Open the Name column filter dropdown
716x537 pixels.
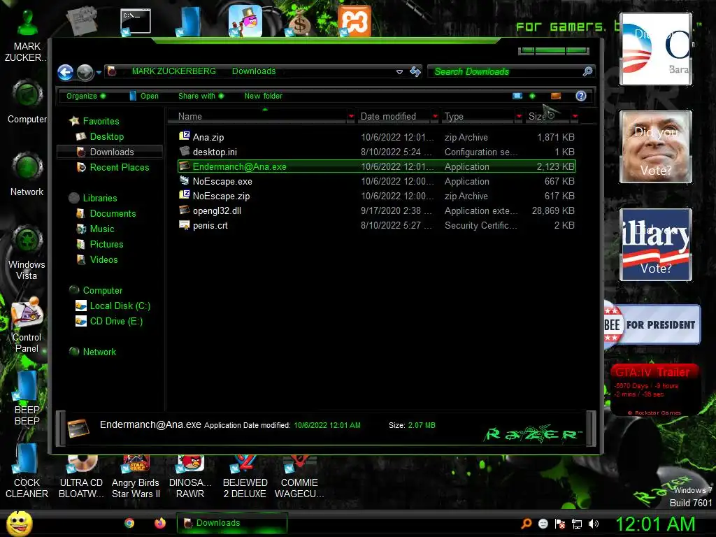pos(351,117)
